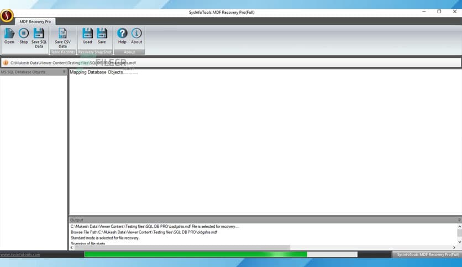Click the MS SQL Database Objects header

[x=34, y=72]
